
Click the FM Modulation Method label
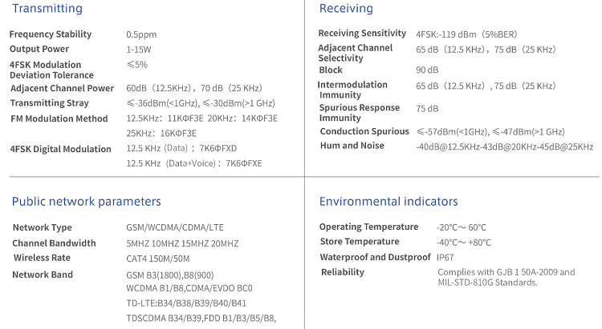click(59, 118)
